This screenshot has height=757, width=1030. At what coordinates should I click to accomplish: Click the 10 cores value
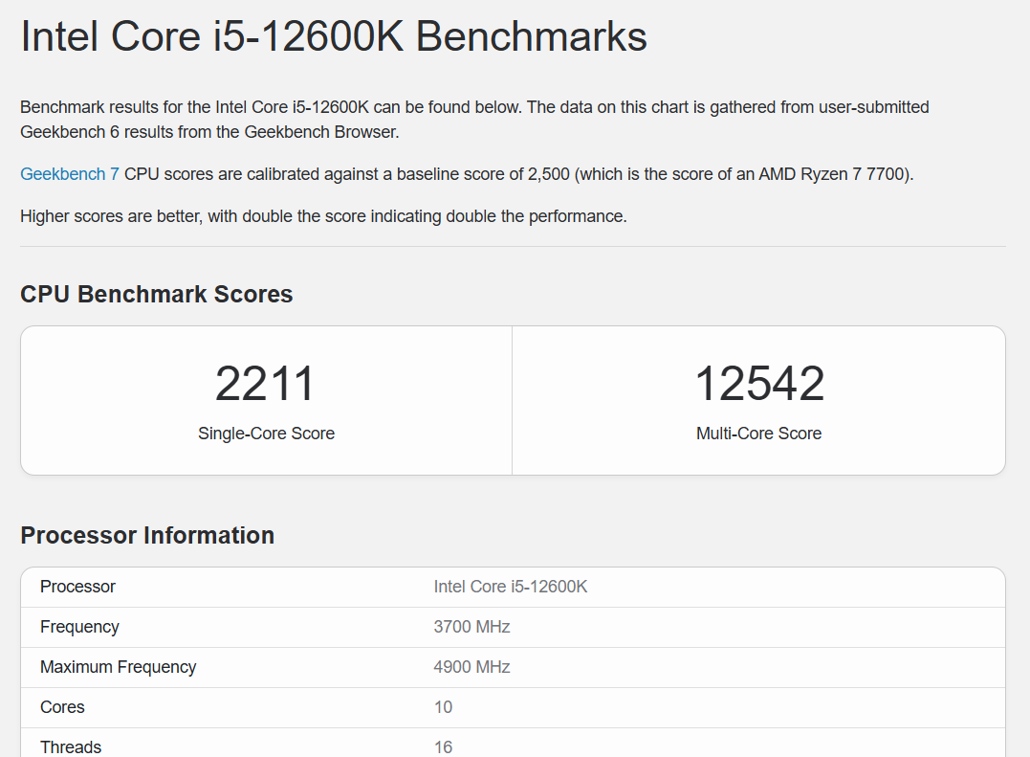click(443, 707)
